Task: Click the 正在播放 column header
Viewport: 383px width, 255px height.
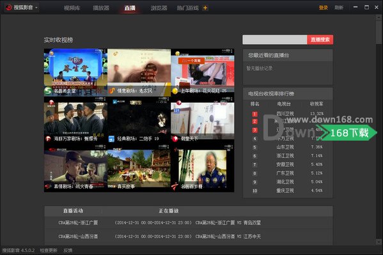Action: [x=169, y=211]
